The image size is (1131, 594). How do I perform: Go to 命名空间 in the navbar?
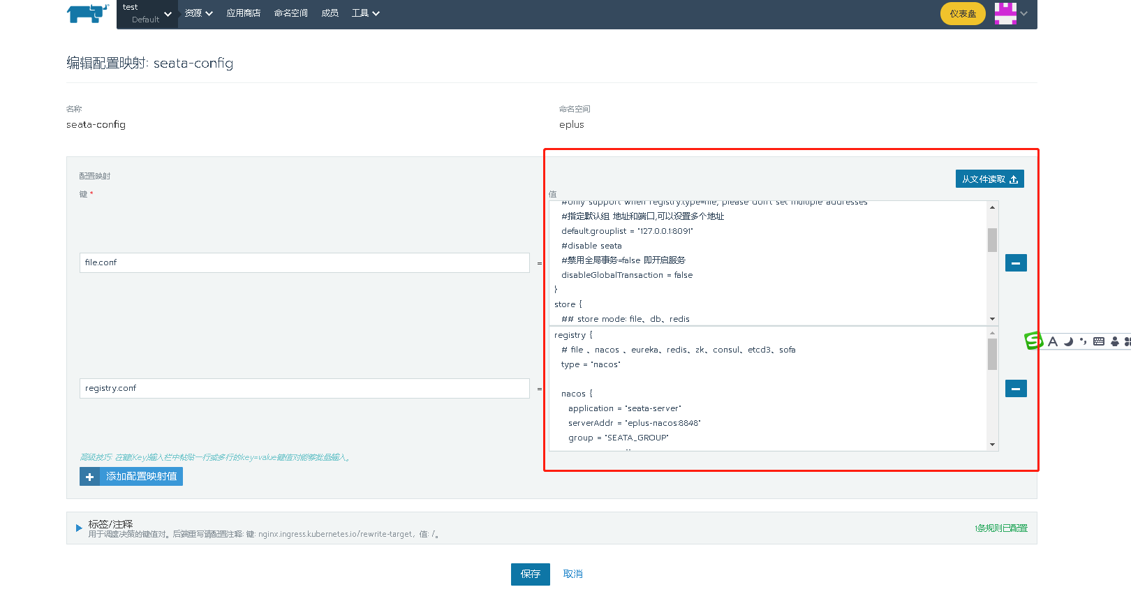(x=291, y=13)
